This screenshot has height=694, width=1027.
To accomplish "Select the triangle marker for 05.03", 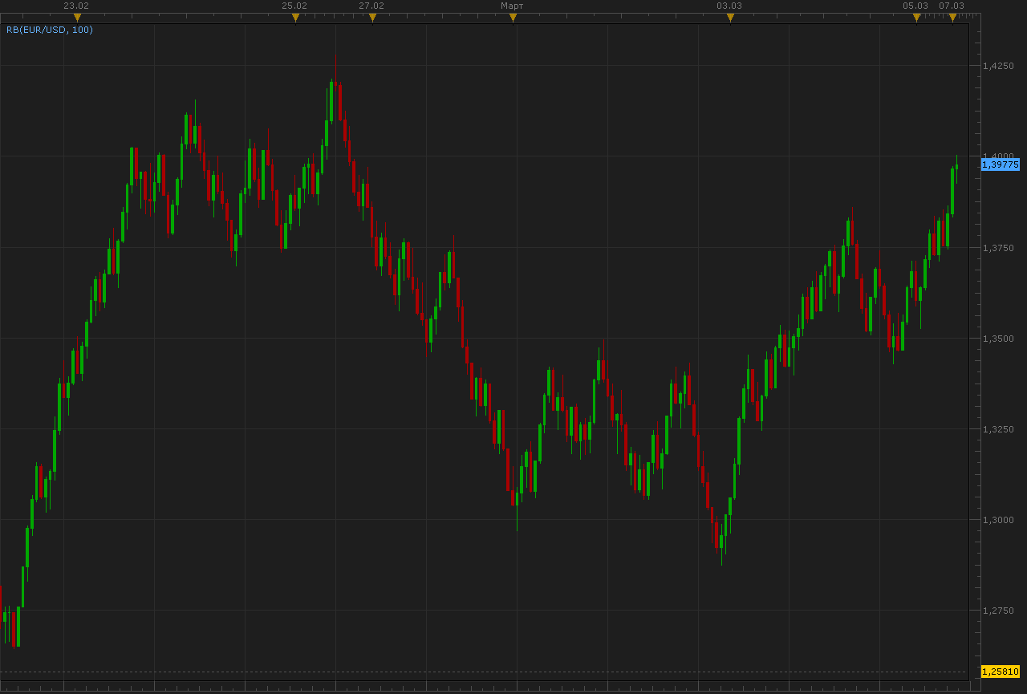I will coord(916,18).
